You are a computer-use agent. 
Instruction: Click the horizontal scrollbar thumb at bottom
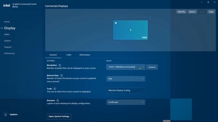[167, 121]
